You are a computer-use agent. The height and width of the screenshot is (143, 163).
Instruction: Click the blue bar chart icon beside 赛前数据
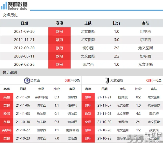tap(4, 6)
